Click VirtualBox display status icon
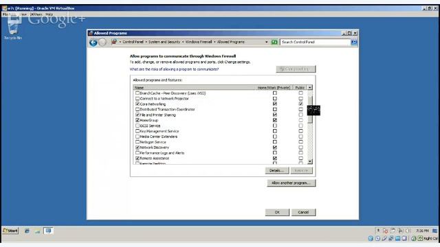440x247 pixels. tap(404, 238)
